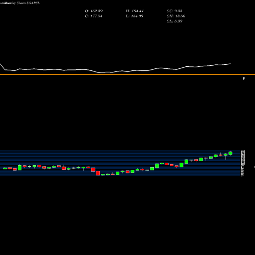
Task: Select the open value 'O: 162.39'
Action: [x=94, y=11]
